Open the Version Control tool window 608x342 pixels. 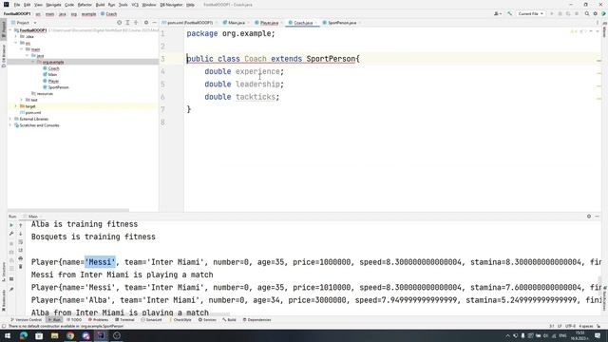click(26, 320)
